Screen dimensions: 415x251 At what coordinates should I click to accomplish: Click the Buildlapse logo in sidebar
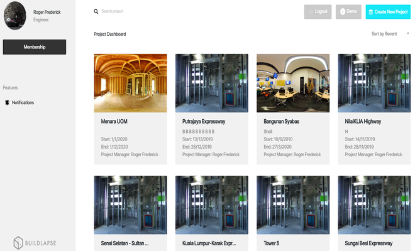click(x=37, y=242)
